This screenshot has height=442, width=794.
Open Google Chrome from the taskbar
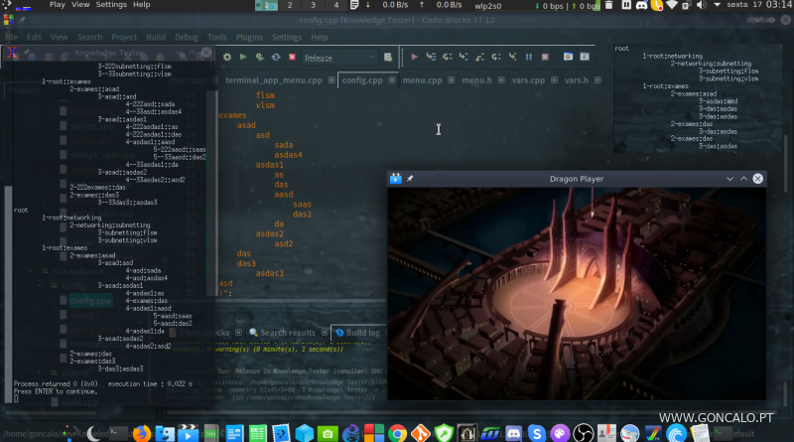tap(398, 433)
